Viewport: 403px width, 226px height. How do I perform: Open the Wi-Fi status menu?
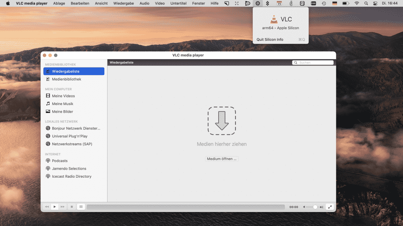point(357,3)
